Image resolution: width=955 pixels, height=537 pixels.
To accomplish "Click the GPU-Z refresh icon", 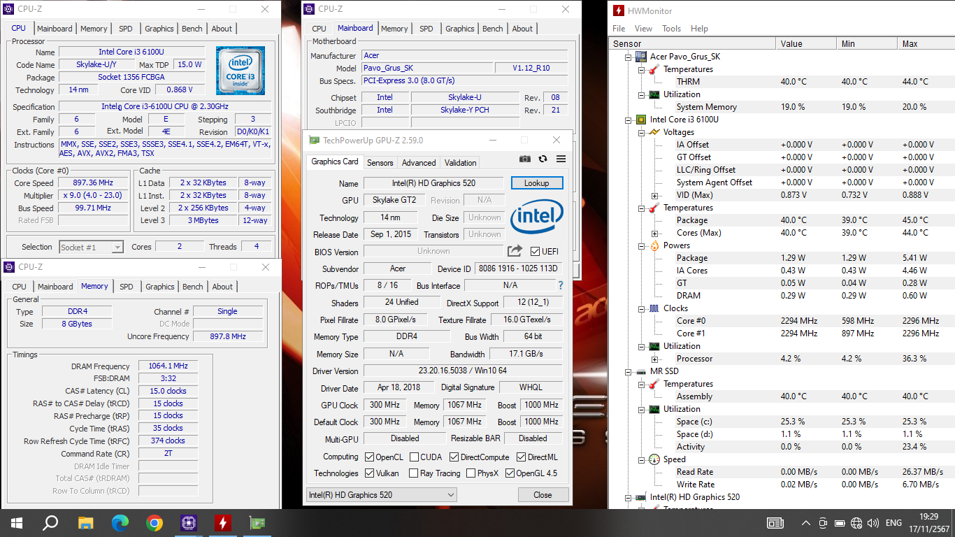I will tap(543, 159).
